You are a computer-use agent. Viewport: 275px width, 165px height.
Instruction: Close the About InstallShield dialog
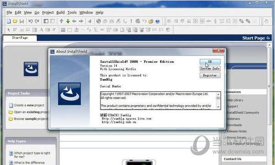(x=218, y=51)
